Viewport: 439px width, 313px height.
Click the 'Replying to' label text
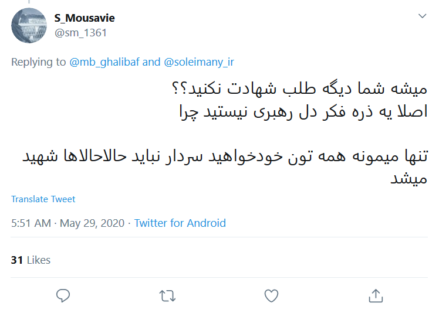(x=39, y=62)
